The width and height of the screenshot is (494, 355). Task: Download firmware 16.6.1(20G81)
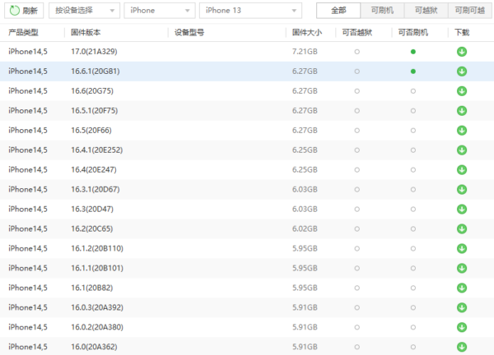tap(461, 71)
